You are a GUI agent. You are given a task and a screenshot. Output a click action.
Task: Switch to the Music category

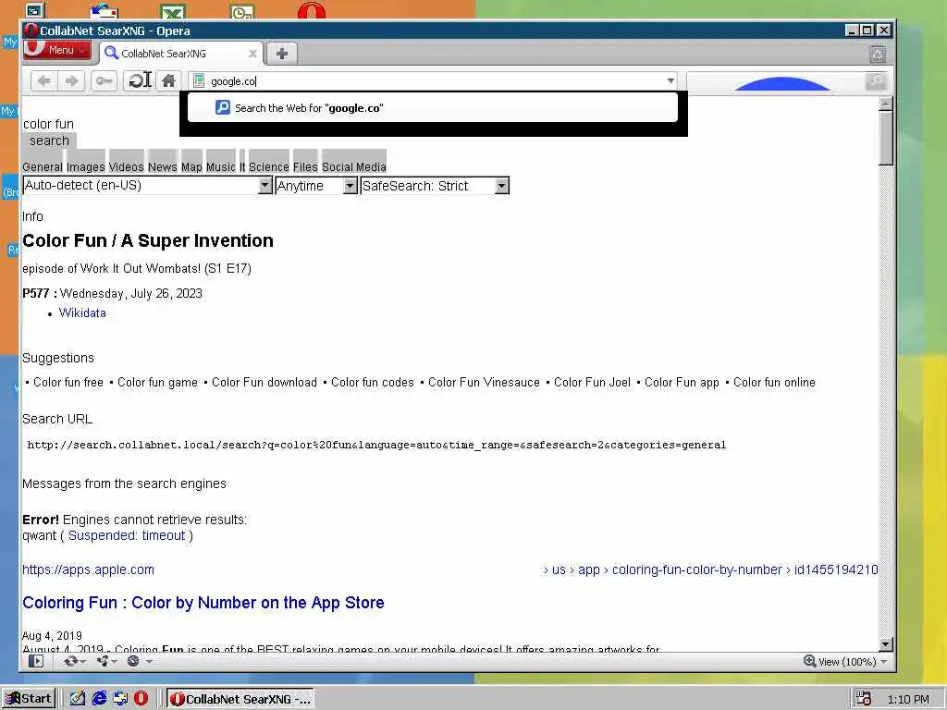(220, 166)
